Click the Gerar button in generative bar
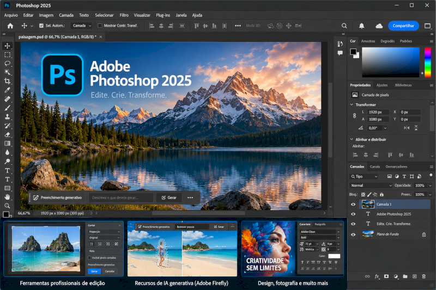The image size is (436, 290). click(169, 198)
